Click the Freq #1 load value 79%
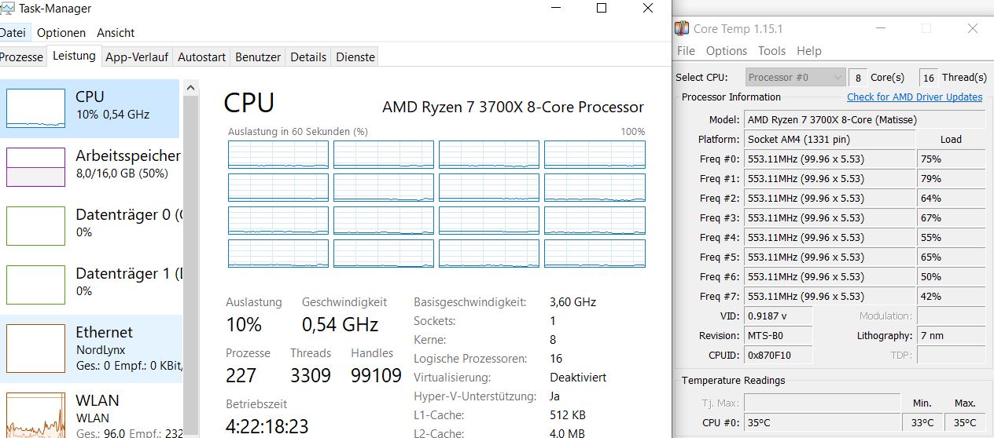Viewport: 994px width, 438px height. click(951, 178)
